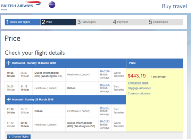The height and width of the screenshot is (139, 191).
Task: Open the Home link under the logo
Action: [4, 10]
